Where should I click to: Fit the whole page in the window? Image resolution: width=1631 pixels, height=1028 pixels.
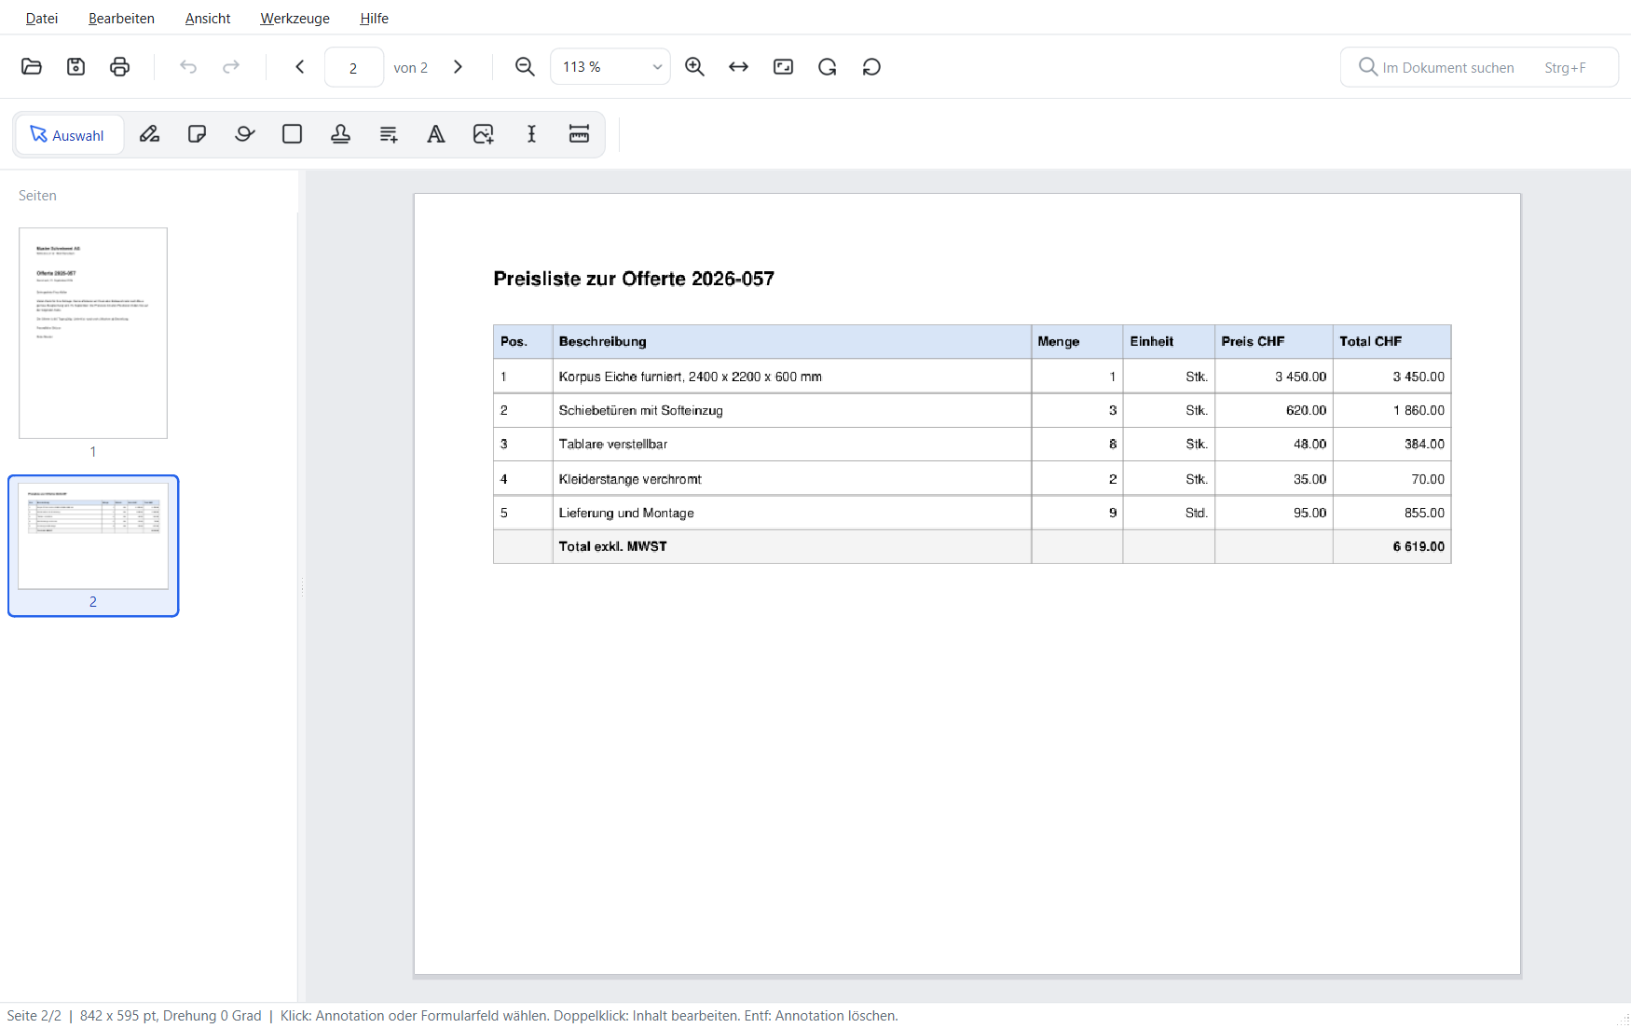(x=783, y=67)
